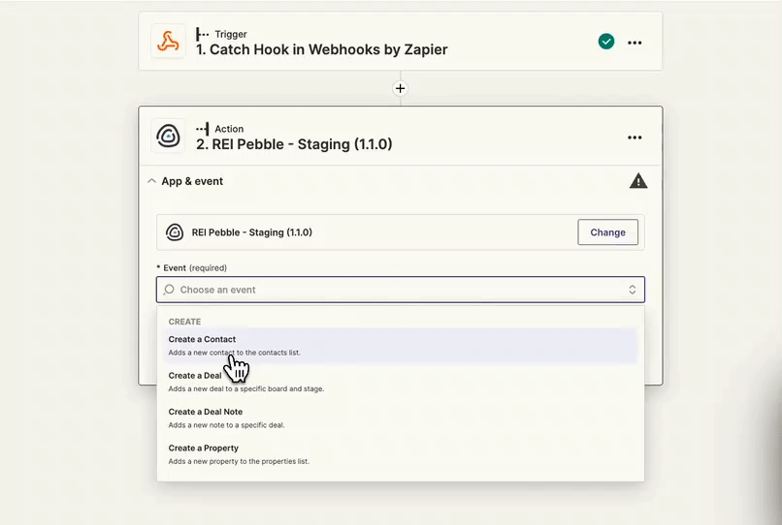Click 'Adds a new property to the properties list.'
782x525 pixels.
coord(239,461)
